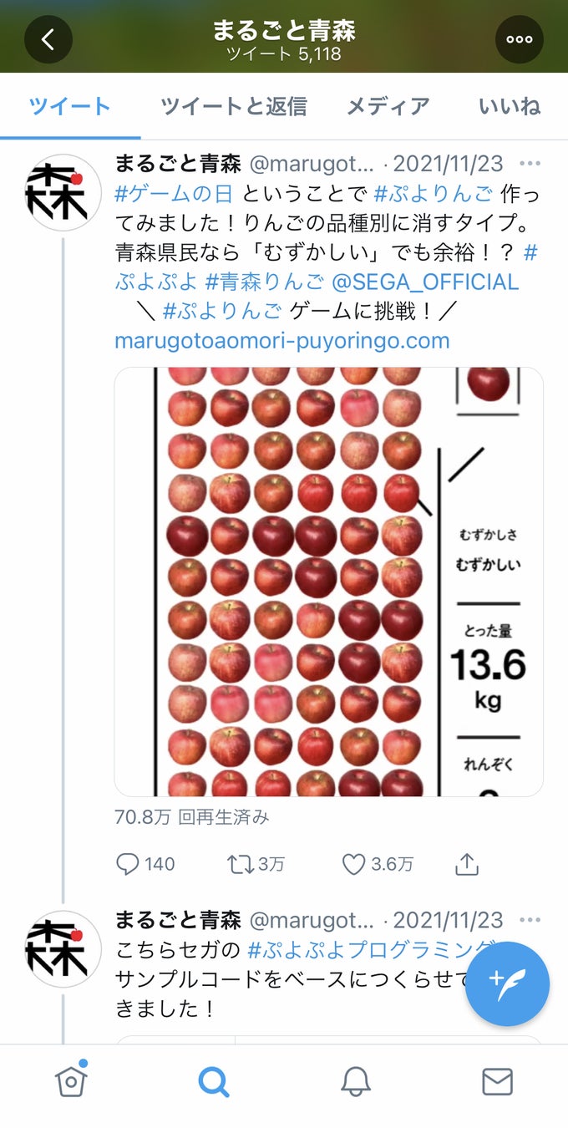Open the profile's more options menu
This screenshot has height=1128, width=568.
(x=520, y=38)
